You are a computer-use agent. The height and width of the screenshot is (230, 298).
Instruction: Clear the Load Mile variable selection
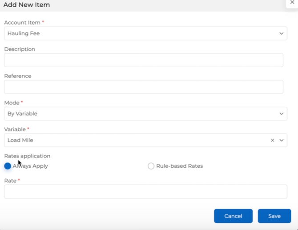tap(272, 140)
